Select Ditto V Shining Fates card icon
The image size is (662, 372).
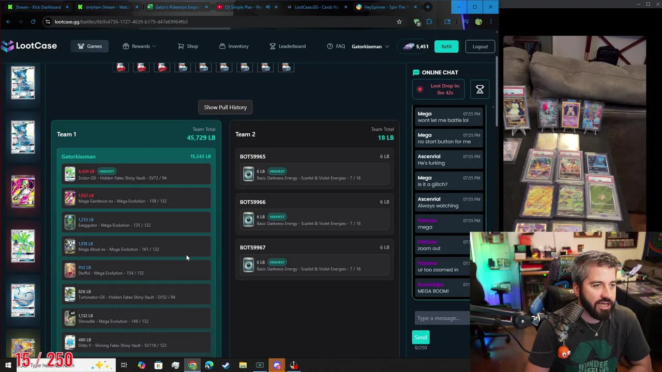(x=70, y=342)
